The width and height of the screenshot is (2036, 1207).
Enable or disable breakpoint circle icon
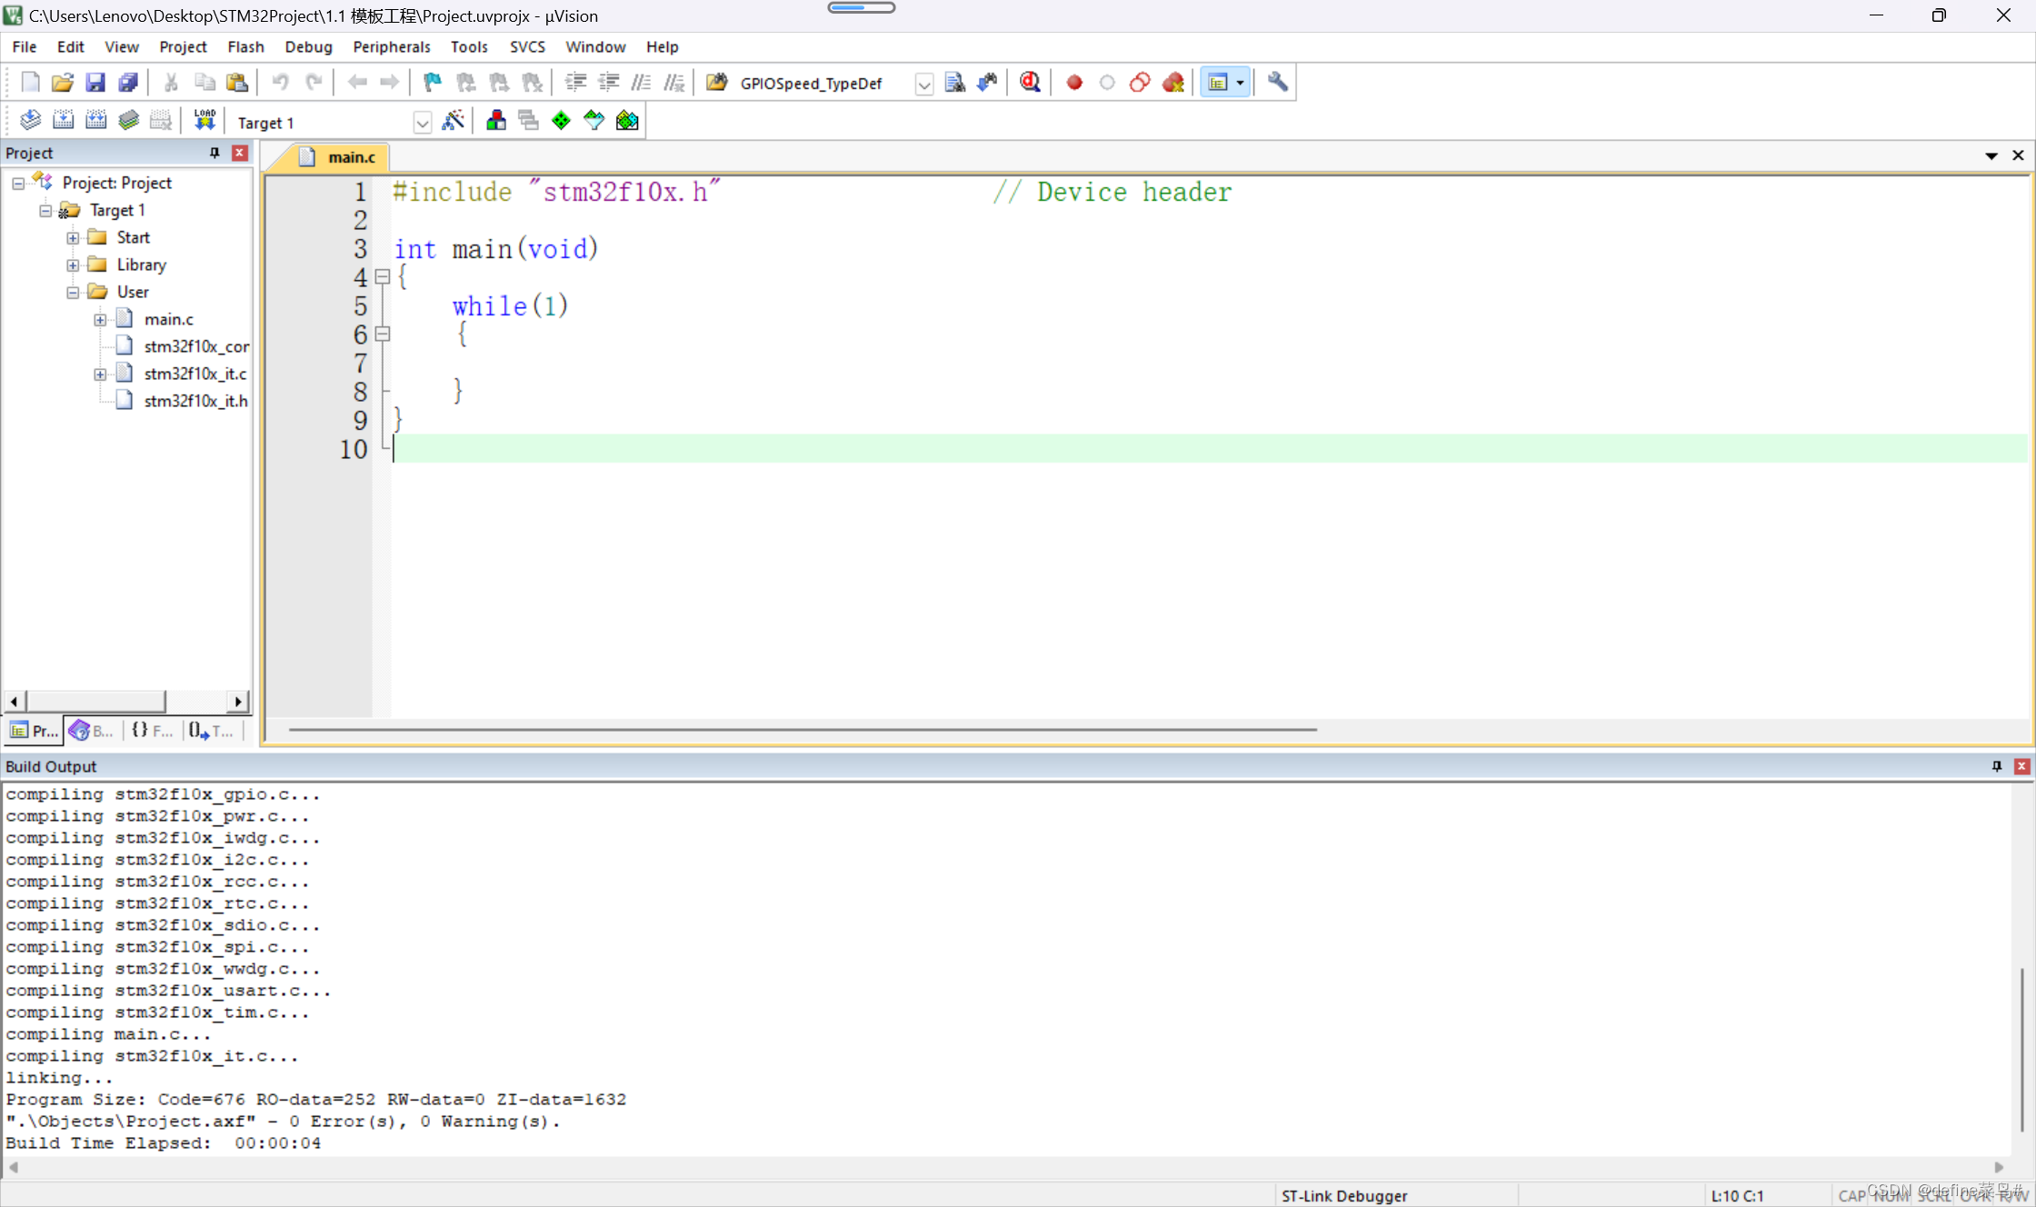pyautogui.click(x=1107, y=83)
